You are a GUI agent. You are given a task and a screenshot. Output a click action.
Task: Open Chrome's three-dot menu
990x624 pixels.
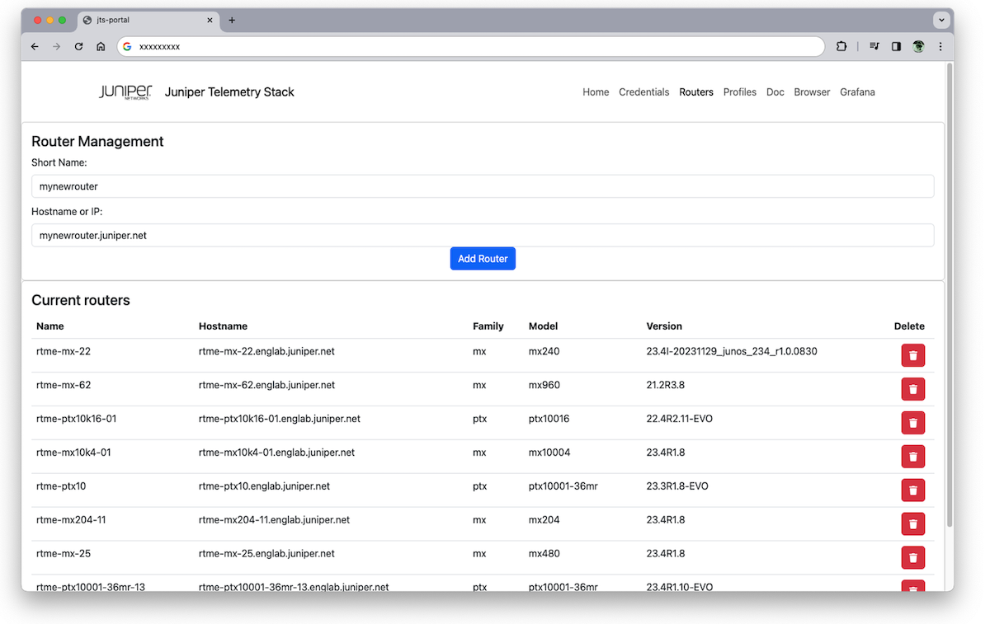[x=940, y=47]
